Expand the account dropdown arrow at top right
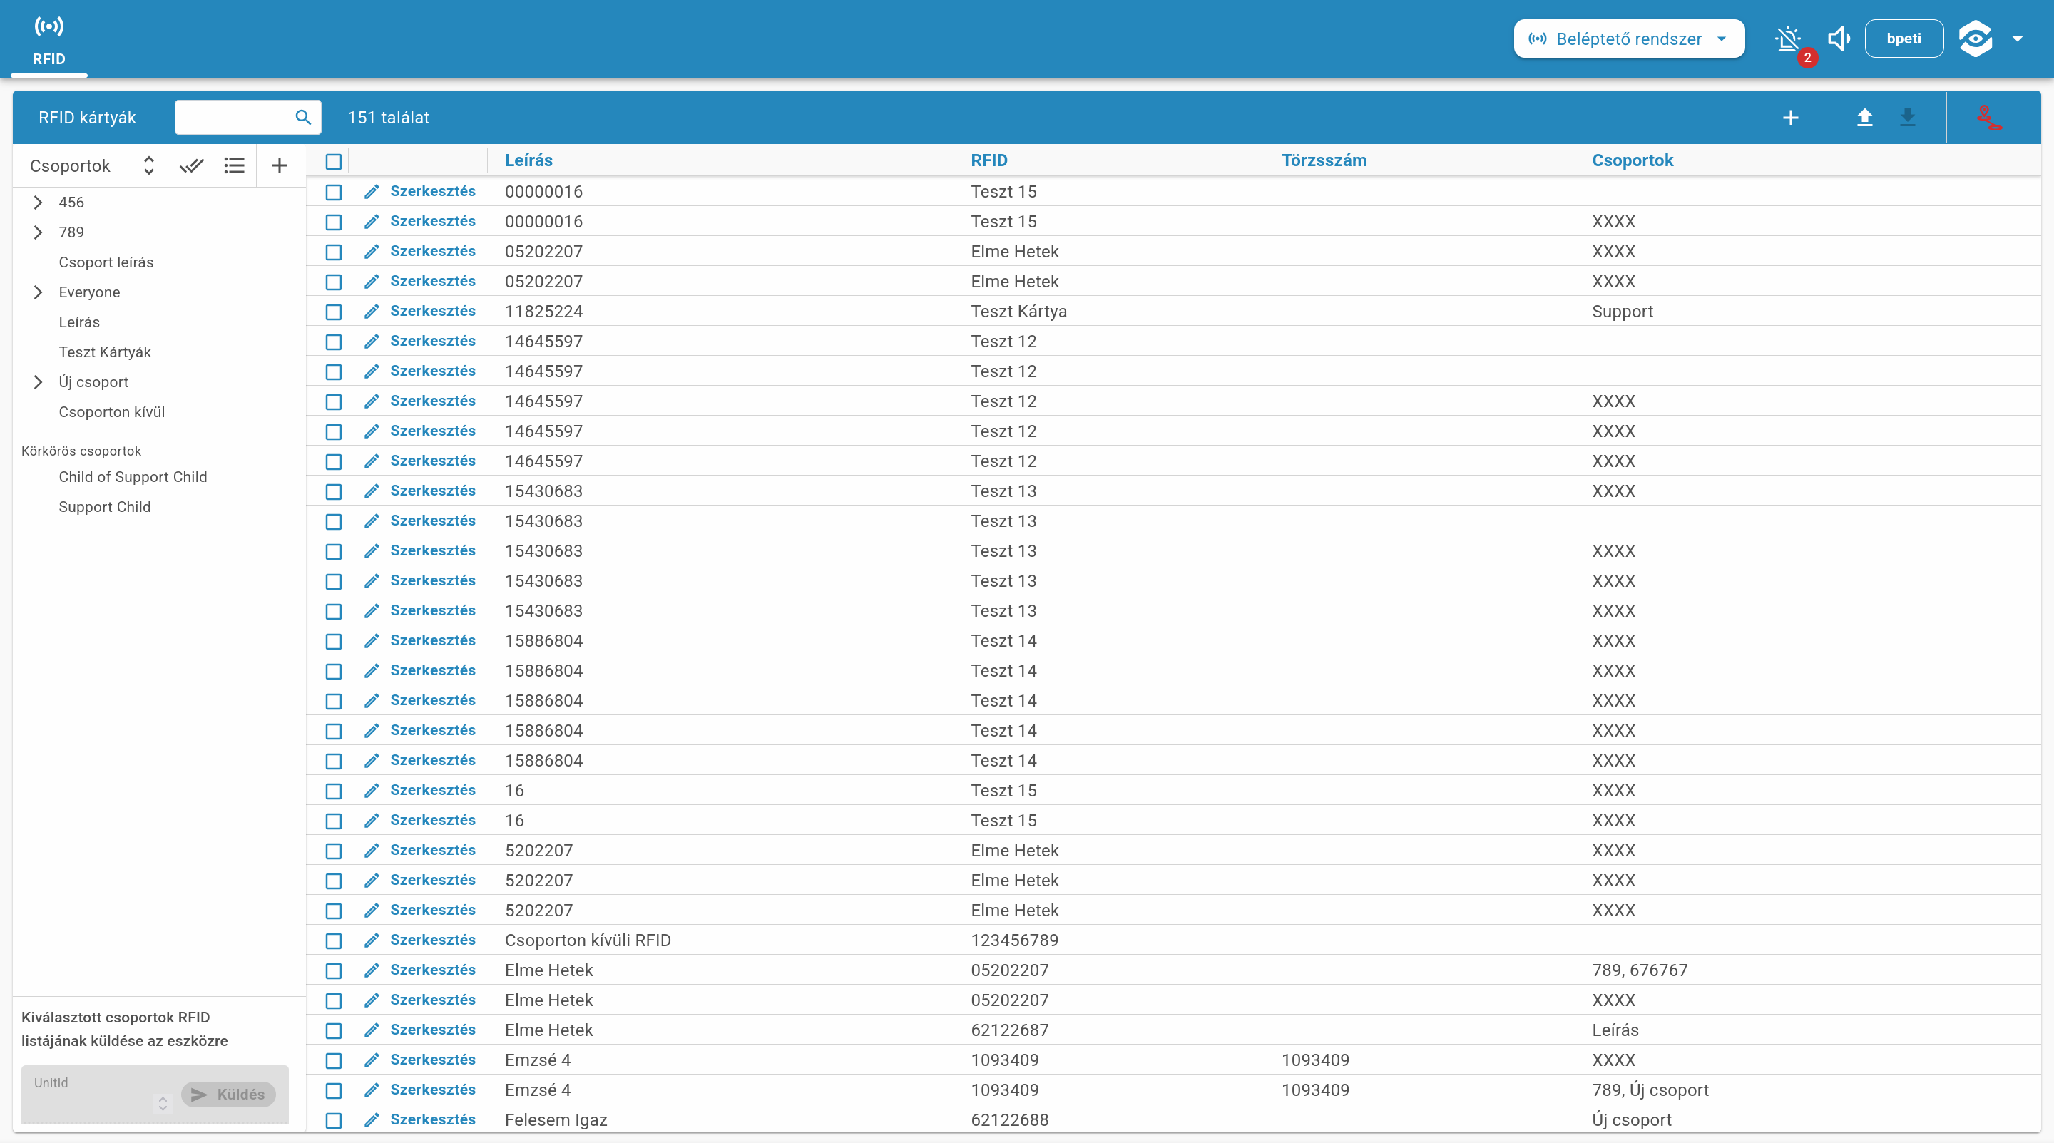 tap(2018, 39)
